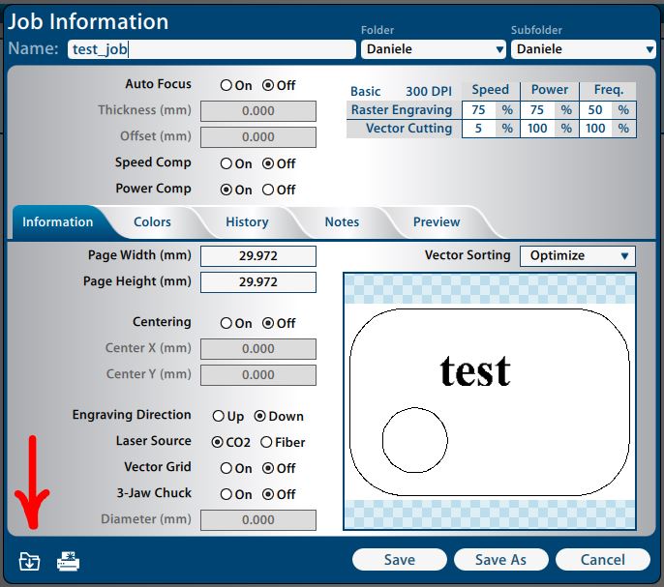Screen dimensions: 664x587
Task: Click the laser printer icon
Action: pos(68,561)
